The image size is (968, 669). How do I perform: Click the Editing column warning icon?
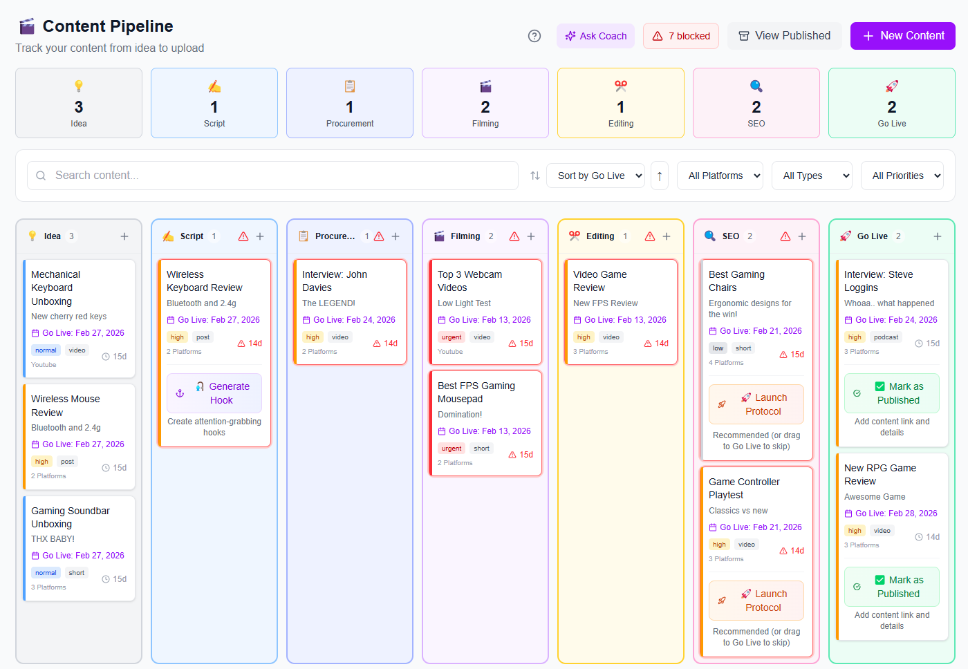(650, 236)
